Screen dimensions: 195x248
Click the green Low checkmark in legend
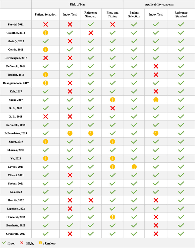pos(4,242)
